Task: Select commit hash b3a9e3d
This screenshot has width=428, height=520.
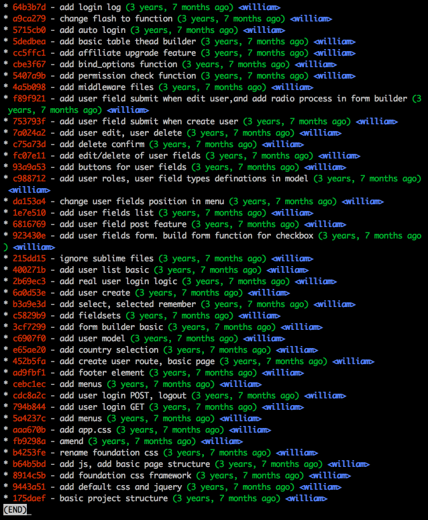Action: [29, 304]
